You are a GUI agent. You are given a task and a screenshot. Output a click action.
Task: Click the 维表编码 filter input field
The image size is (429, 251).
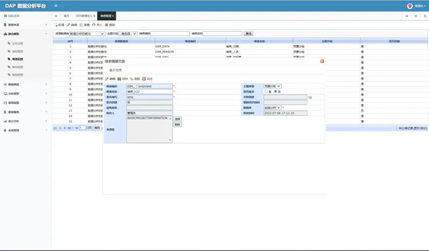(170, 34)
